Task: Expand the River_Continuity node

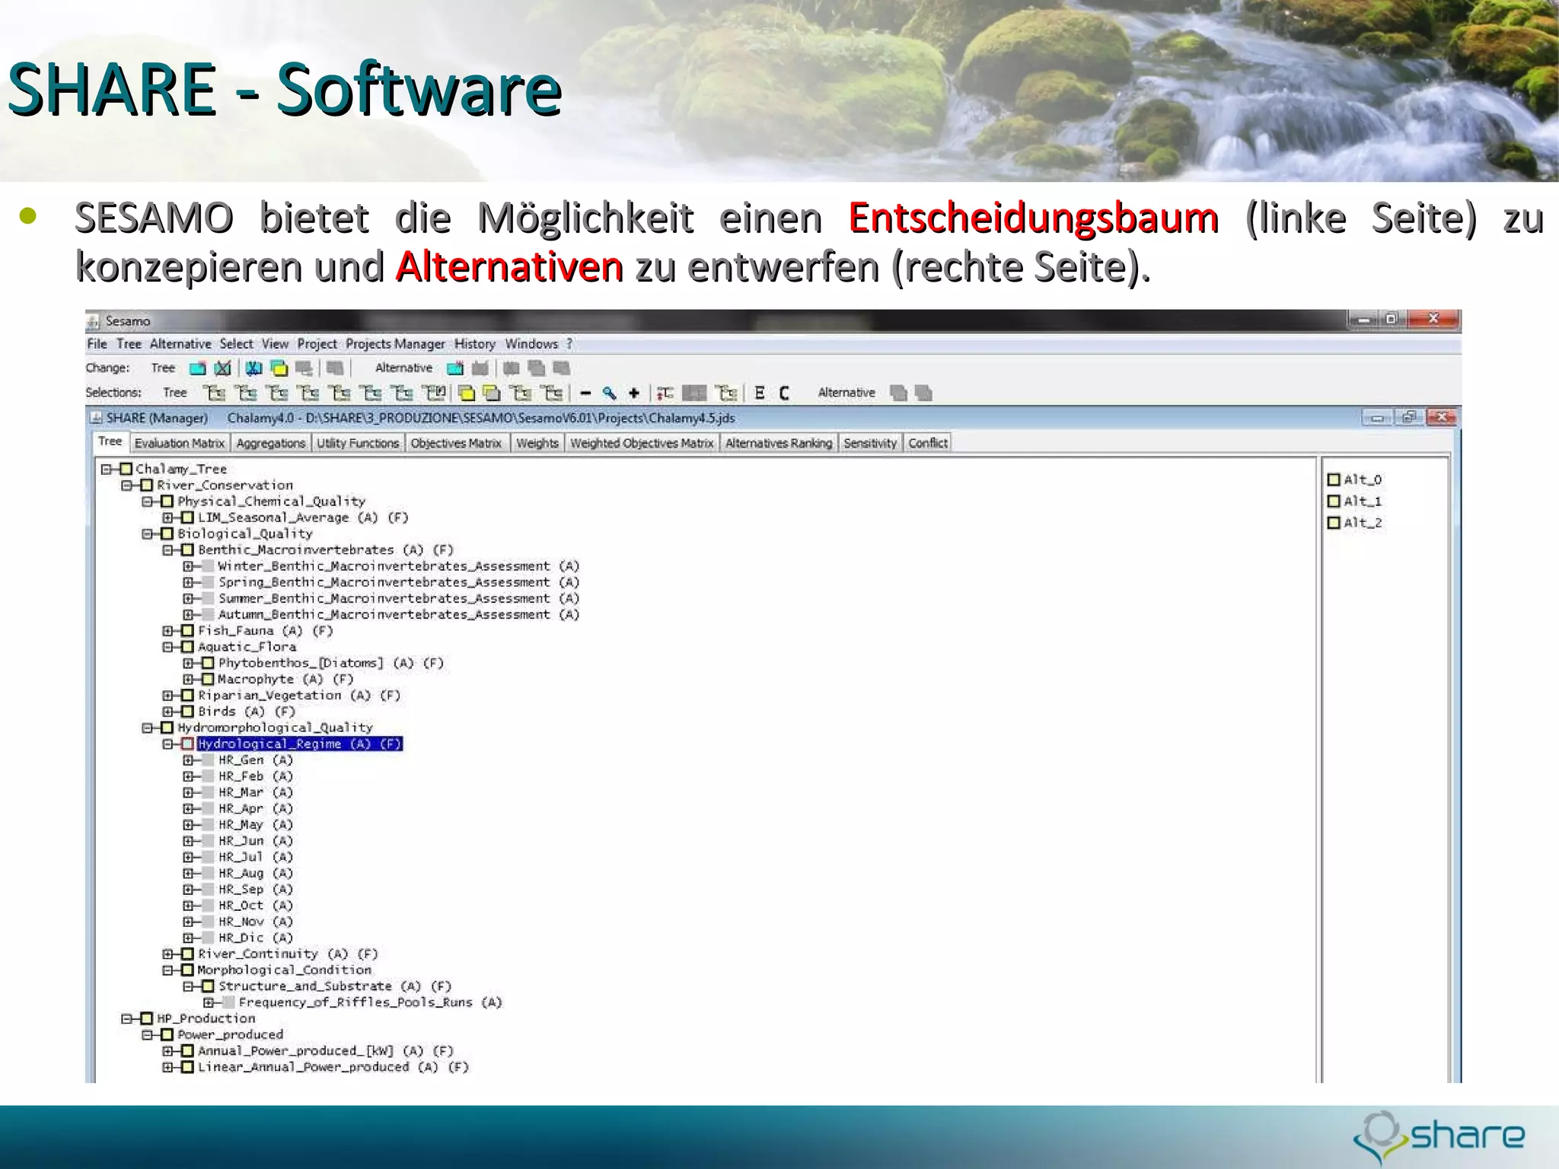Action: [167, 954]
